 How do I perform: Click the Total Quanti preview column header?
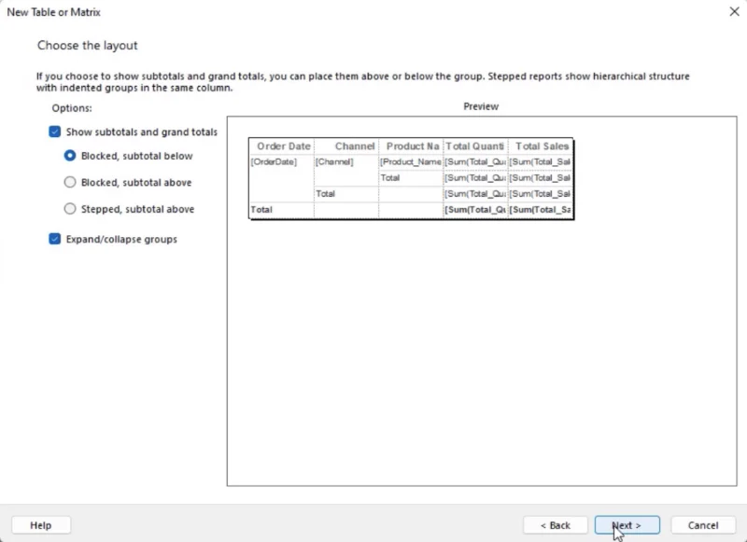pyautogui.click(x=475, y=146)
